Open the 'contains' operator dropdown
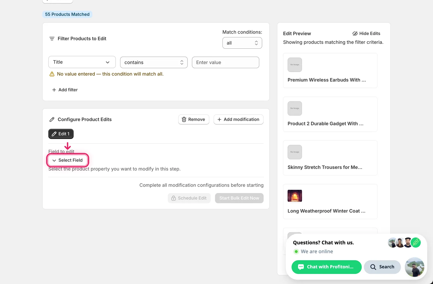Image resolution: width=433 pixels, height=284 pixels. click(x=154, y=62)
